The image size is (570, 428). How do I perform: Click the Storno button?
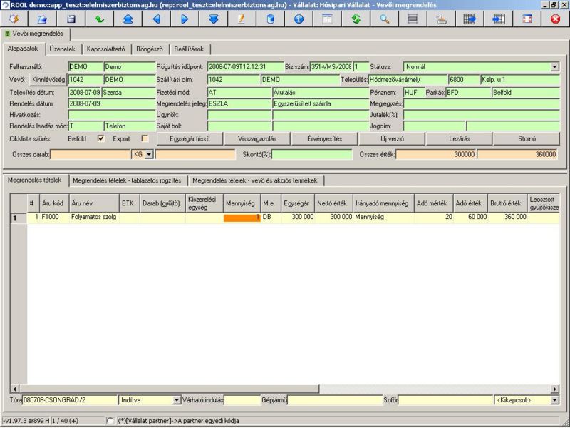click(x=527, y=138)
